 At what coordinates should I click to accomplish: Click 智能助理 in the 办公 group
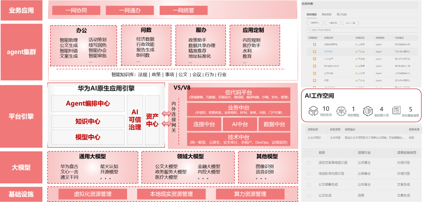pos(69,40)
